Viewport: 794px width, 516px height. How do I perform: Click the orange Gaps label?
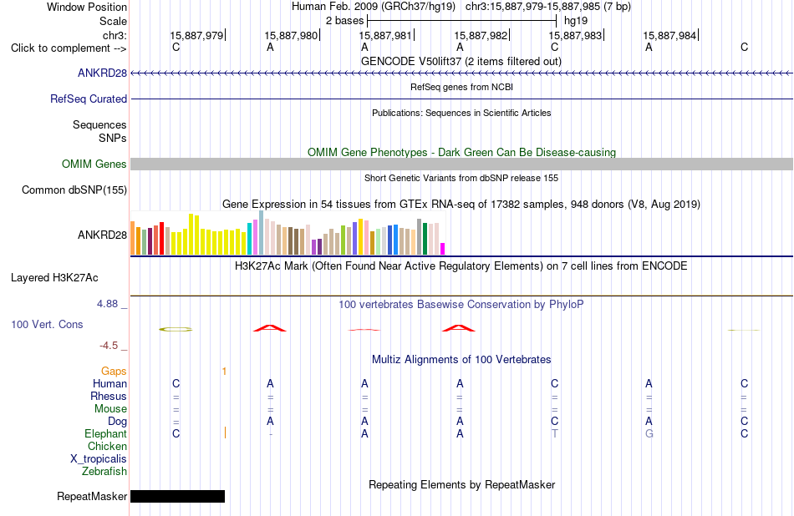click(114, 372)
